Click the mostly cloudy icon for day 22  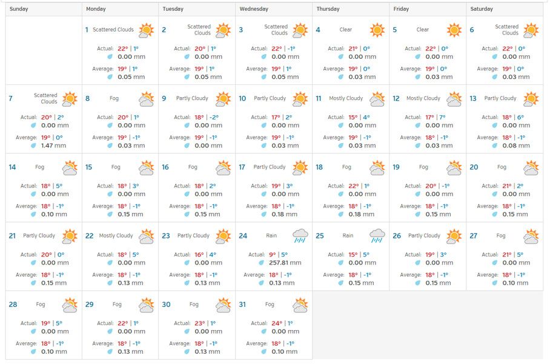click(146, 235)
